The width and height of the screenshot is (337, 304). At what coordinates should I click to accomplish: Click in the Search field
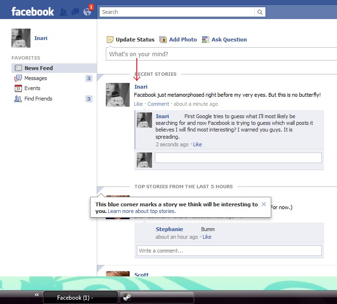[177, 12]
